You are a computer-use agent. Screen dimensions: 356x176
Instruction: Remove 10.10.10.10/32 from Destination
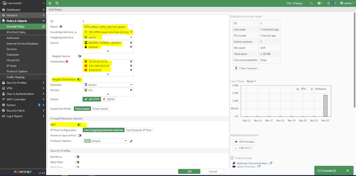tap(131, 61)
